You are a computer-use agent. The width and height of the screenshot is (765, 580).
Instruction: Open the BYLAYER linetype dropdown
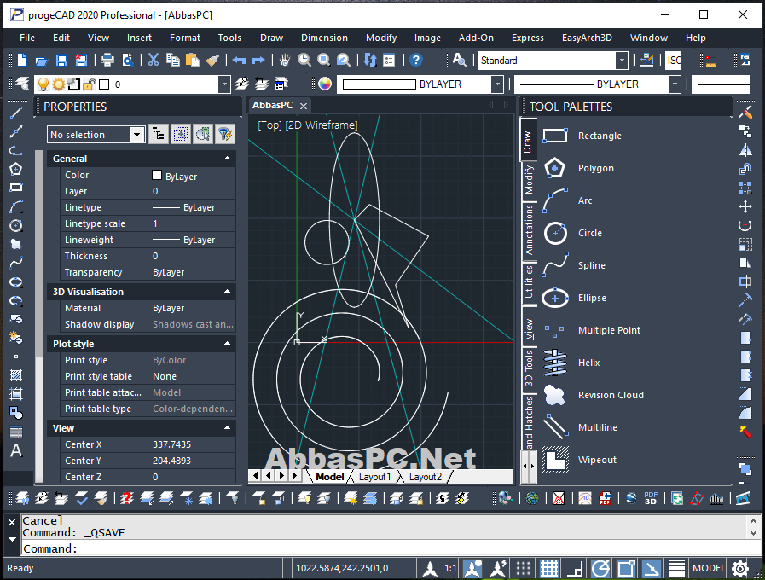tap(675, 84)
